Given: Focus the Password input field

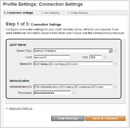Looking at the screenshot, I should pos(52,93).
